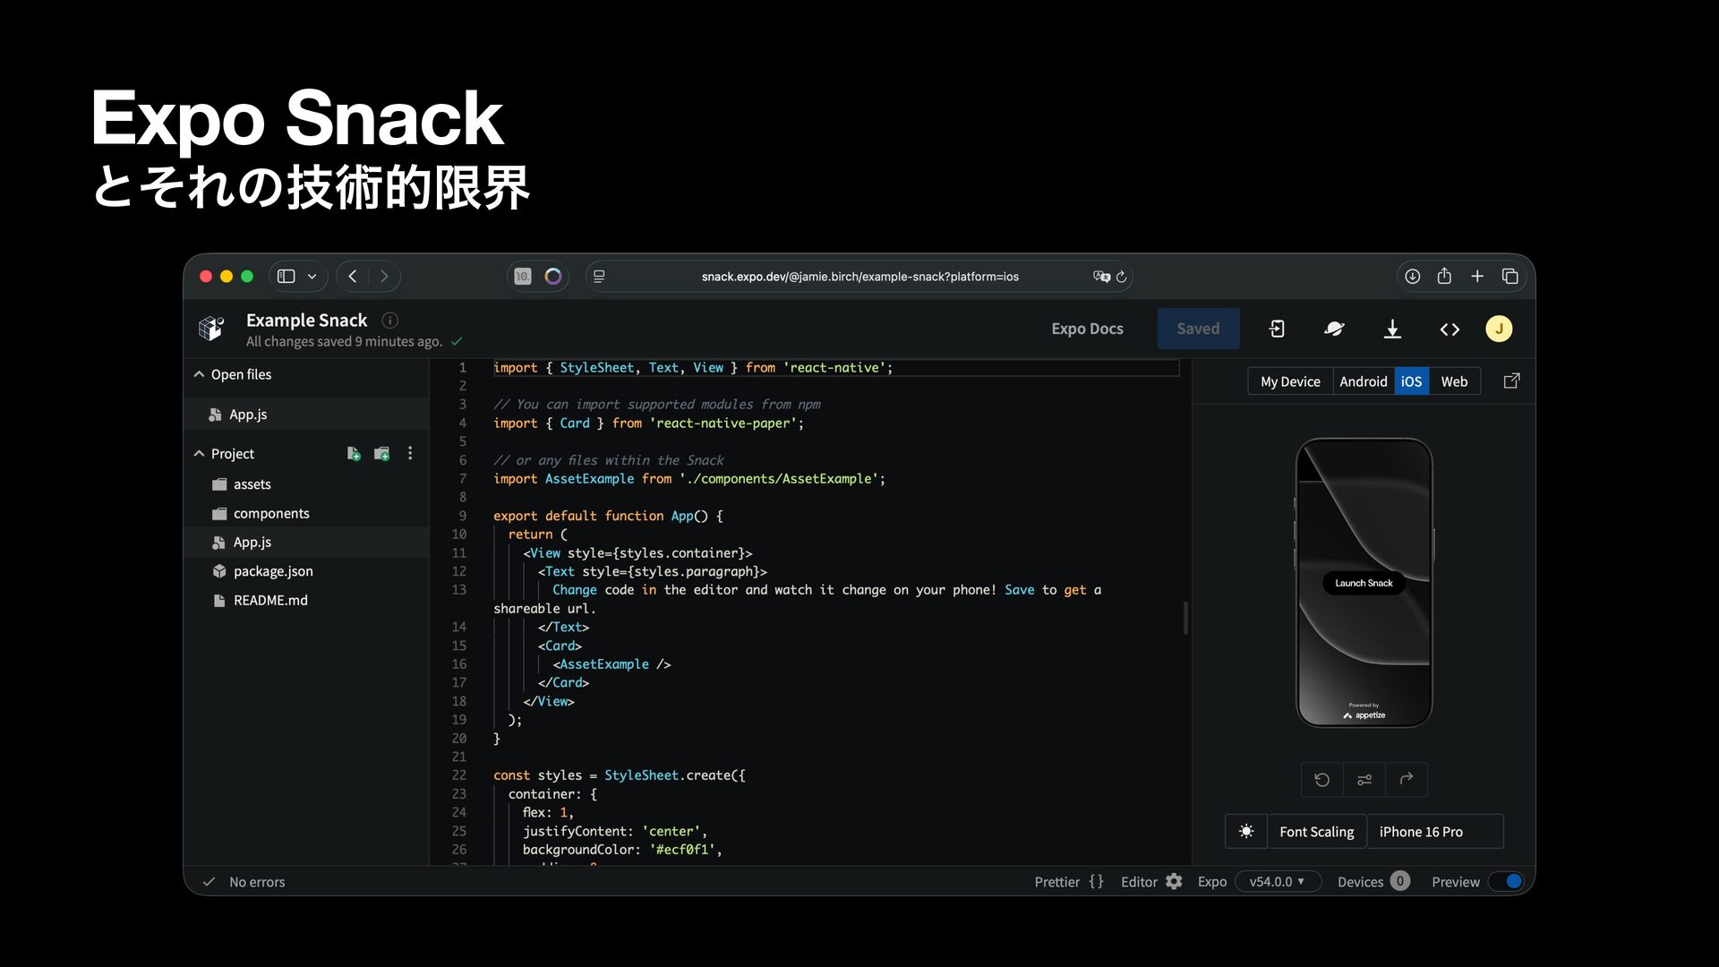
Task: Collapse the Project tree section
Action: click(199, 454)
